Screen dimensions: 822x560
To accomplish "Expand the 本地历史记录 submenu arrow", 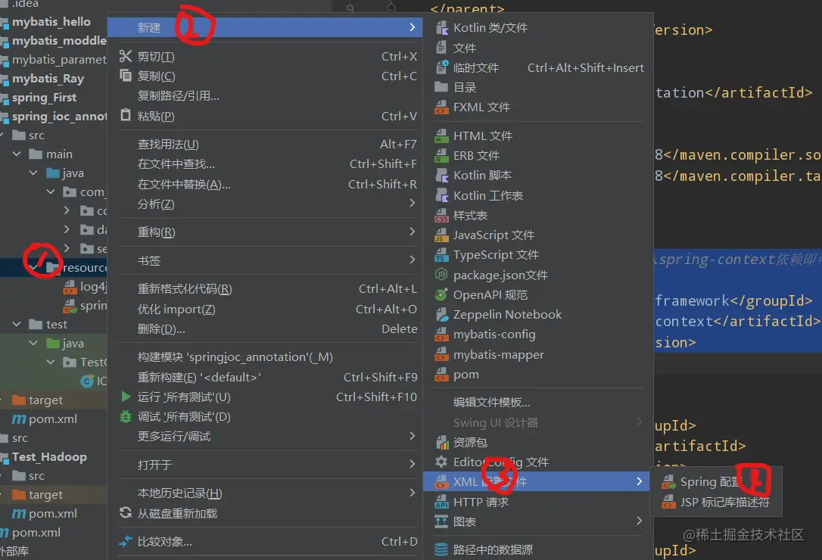I will point(413,493).
